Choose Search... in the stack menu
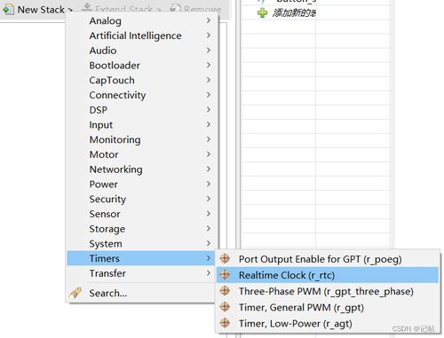 coord(142,293)
